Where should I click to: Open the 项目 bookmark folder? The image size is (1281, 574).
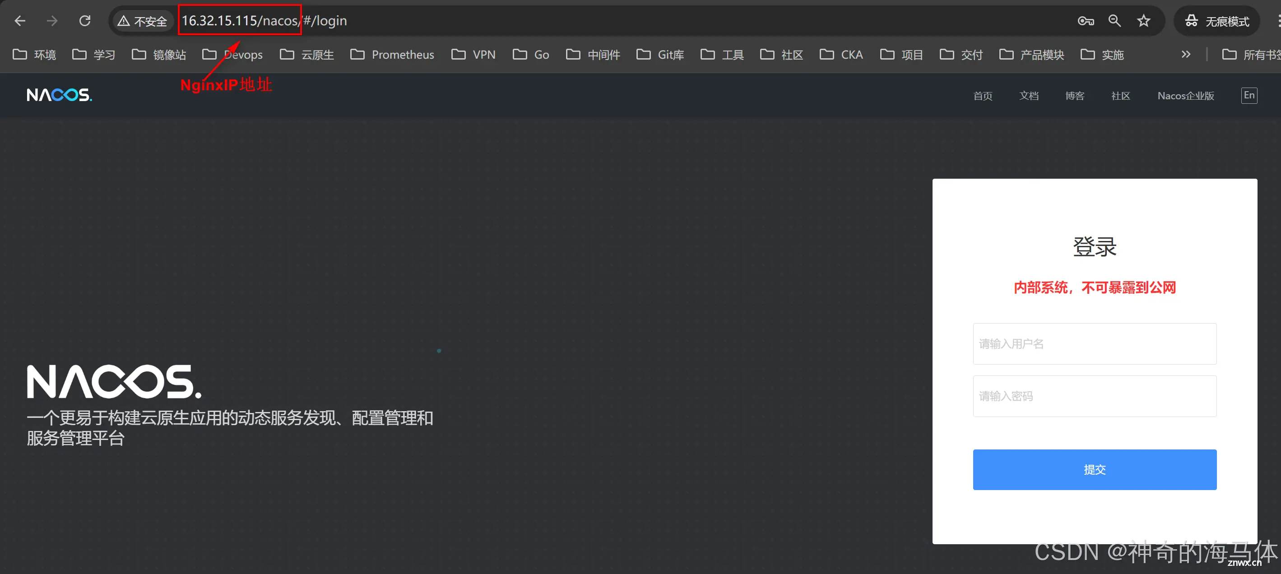(901, 54)
